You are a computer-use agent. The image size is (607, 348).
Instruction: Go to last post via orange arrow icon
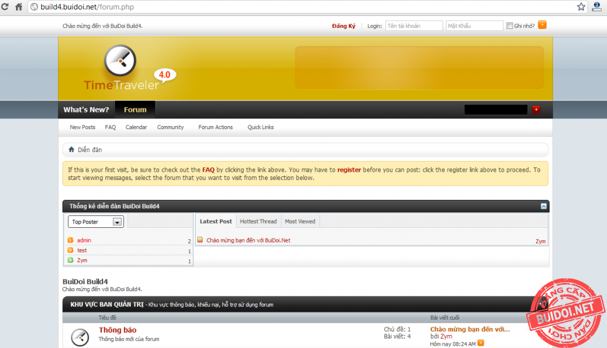coord(481,343)
